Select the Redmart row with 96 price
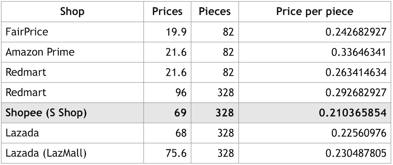This screenshot has width=393, height=165. (196, 93)
